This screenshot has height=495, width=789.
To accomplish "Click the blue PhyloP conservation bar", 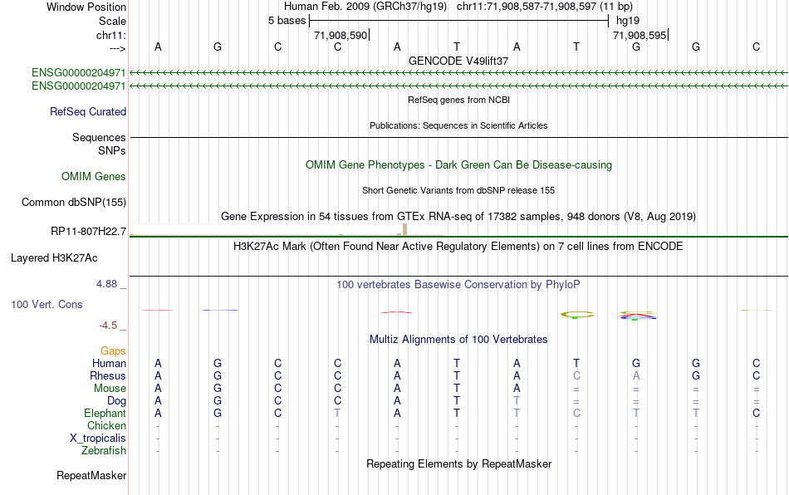I will tap(220, 310).
